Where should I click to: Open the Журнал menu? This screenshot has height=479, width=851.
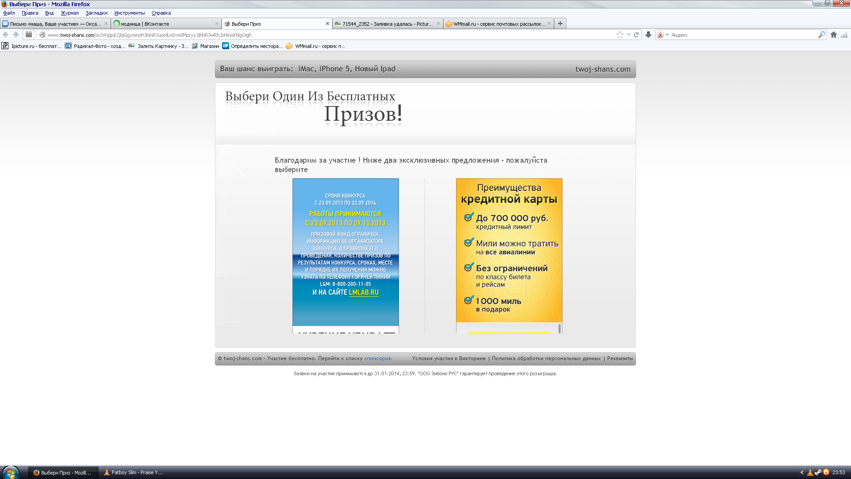pos(70,13)
